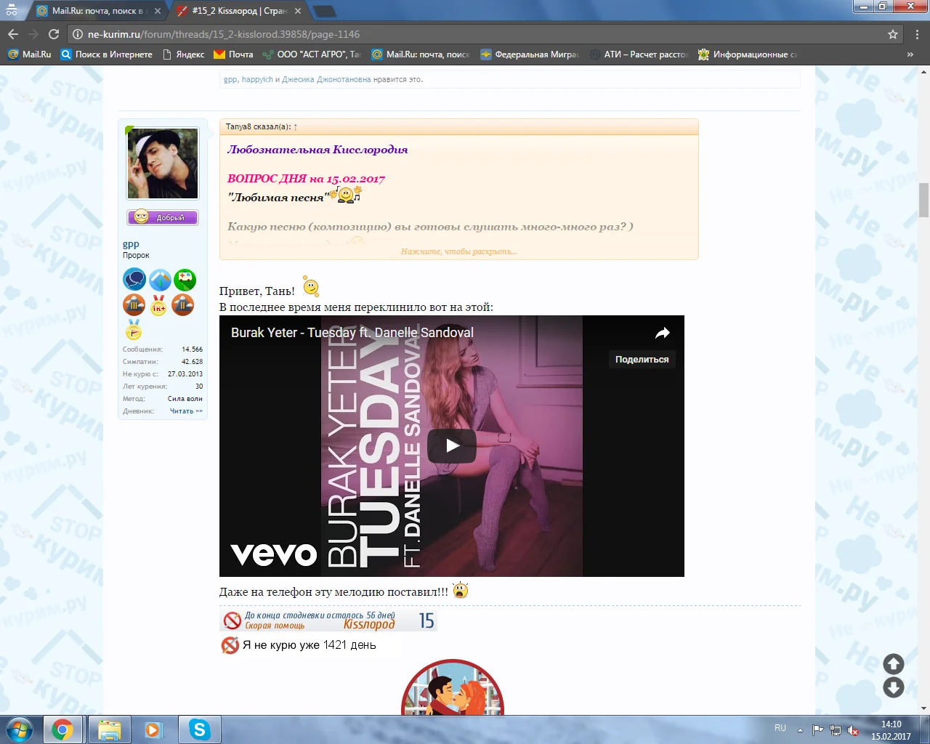Click the video share arrow icon

662,333
